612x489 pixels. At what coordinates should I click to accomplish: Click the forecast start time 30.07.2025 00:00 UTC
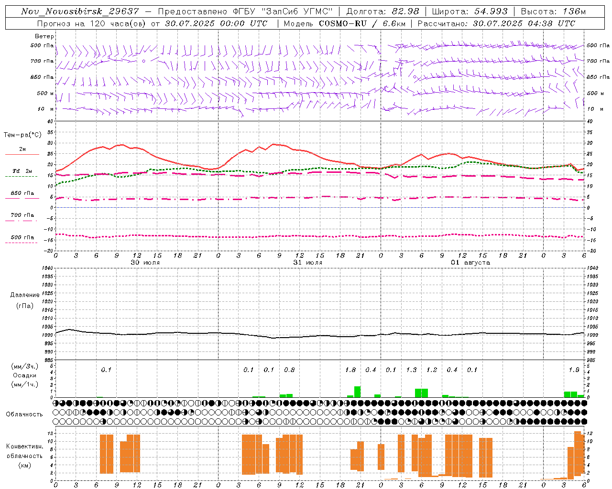pos(216,23)
